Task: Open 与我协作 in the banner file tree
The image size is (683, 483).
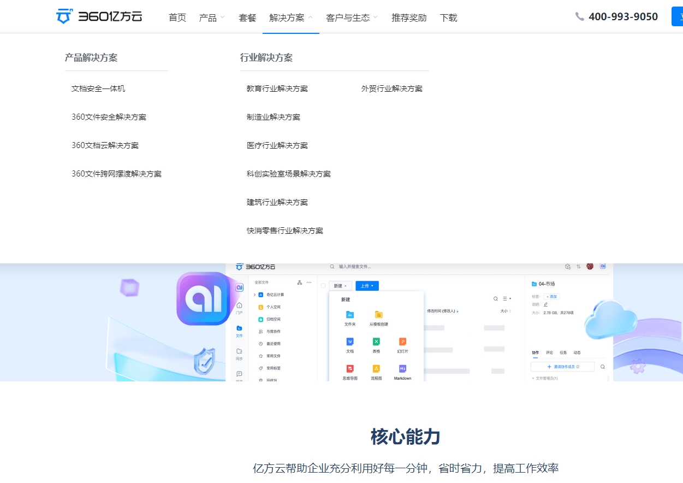Action: coord(270,332)
